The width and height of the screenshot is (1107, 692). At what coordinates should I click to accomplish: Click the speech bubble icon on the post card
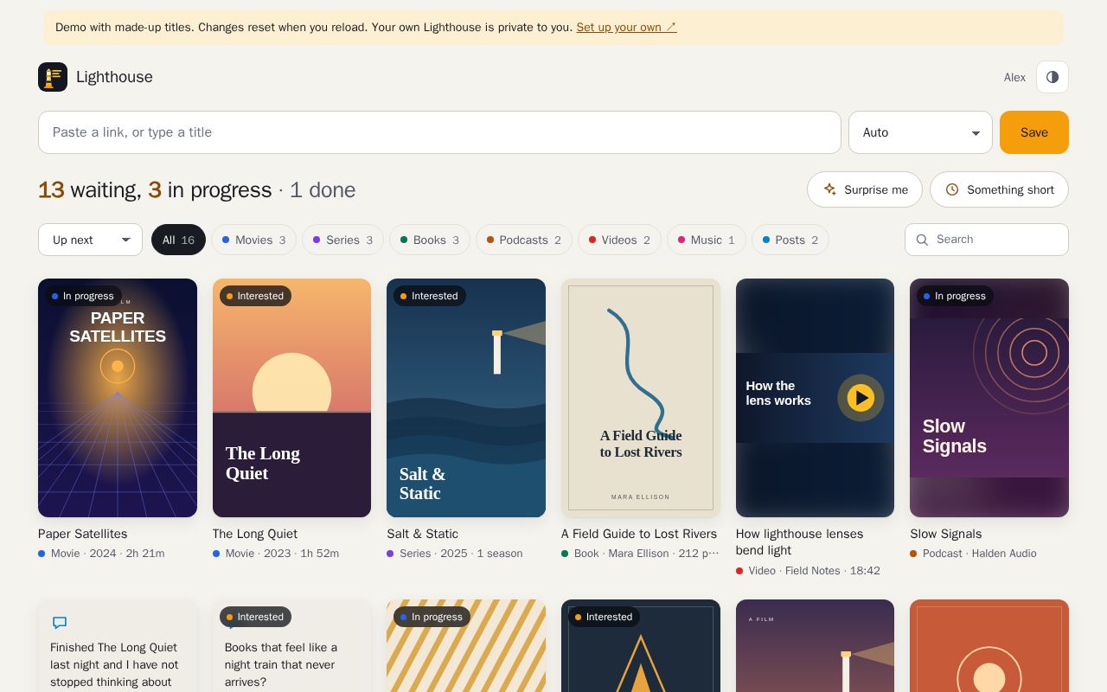[60, 623]
